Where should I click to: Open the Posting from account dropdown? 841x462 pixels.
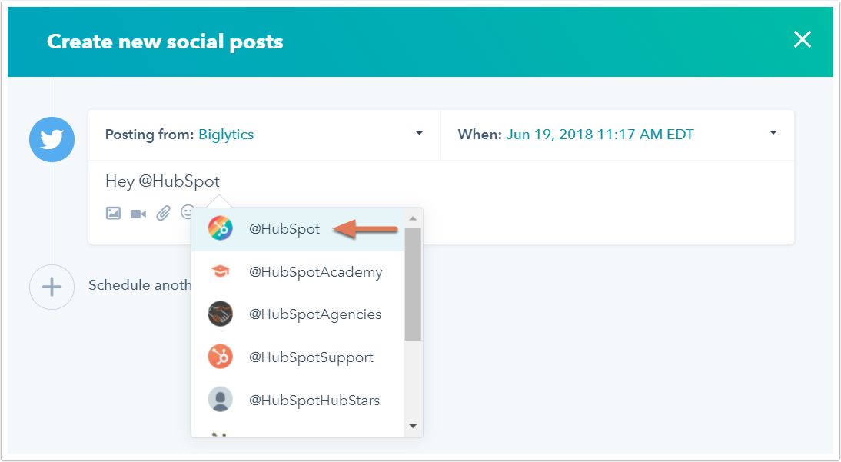click(418, 134)
